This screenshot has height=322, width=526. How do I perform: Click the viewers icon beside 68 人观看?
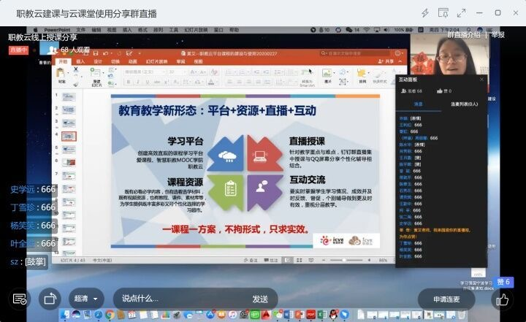click(53, 50)
